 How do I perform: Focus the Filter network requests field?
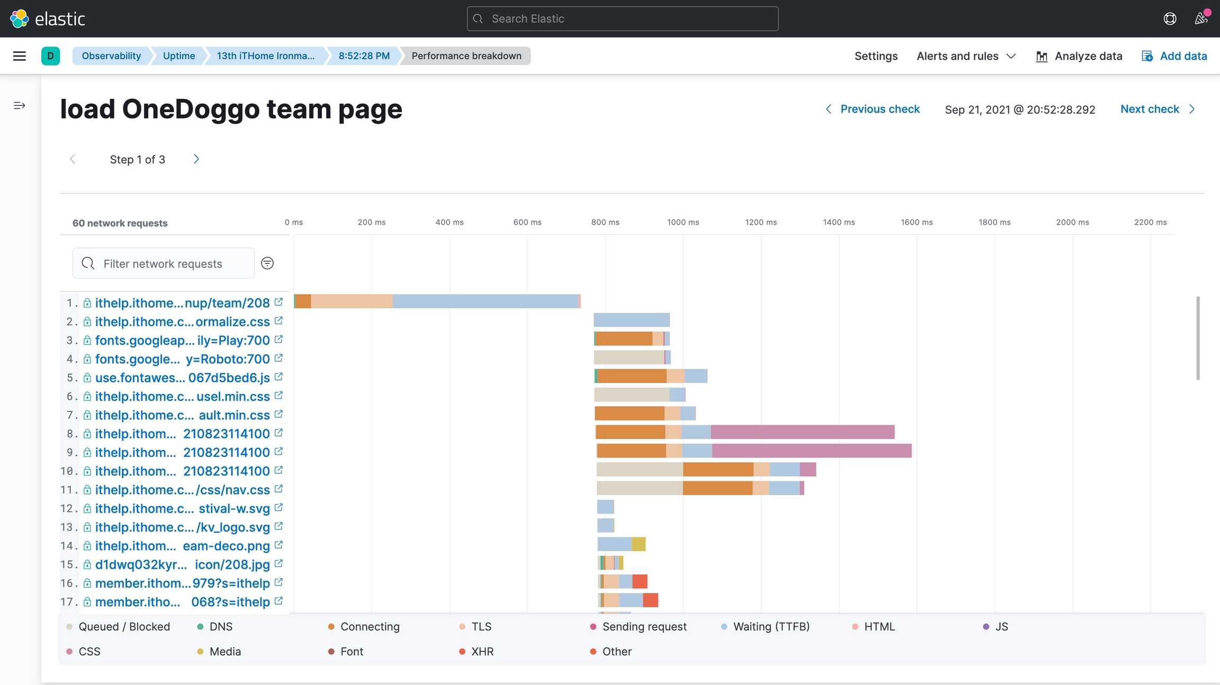164,263
